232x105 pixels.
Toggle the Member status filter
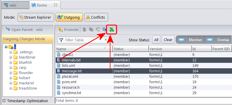click(190, 40)
